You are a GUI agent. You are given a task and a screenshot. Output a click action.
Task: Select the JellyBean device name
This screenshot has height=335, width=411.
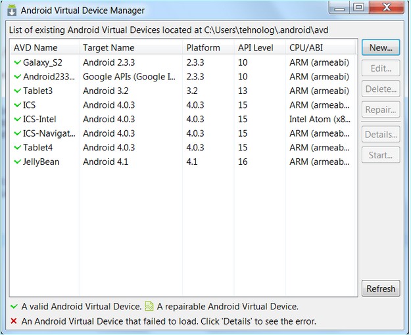coord(41,162)
